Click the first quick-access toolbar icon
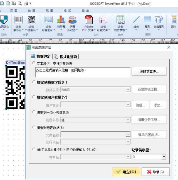The image size is (178, 180). 2,3
